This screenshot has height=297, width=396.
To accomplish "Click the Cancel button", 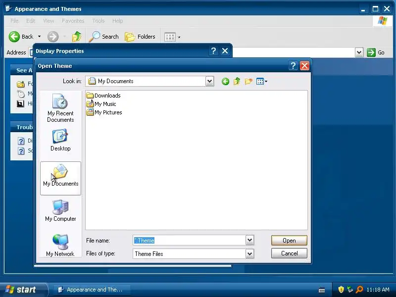I will pos(289,253).
